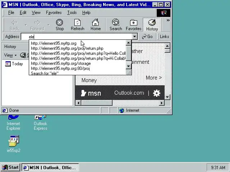
Task: Expand the Back history dropdown arrow
Action: (x=26, y=25)
